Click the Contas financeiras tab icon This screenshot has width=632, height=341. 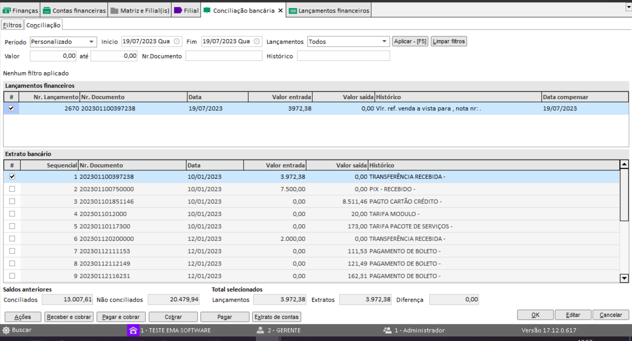(46, 11)
